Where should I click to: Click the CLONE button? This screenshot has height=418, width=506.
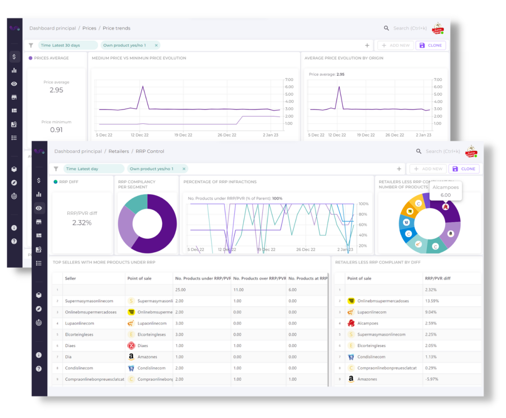[464, 168]
